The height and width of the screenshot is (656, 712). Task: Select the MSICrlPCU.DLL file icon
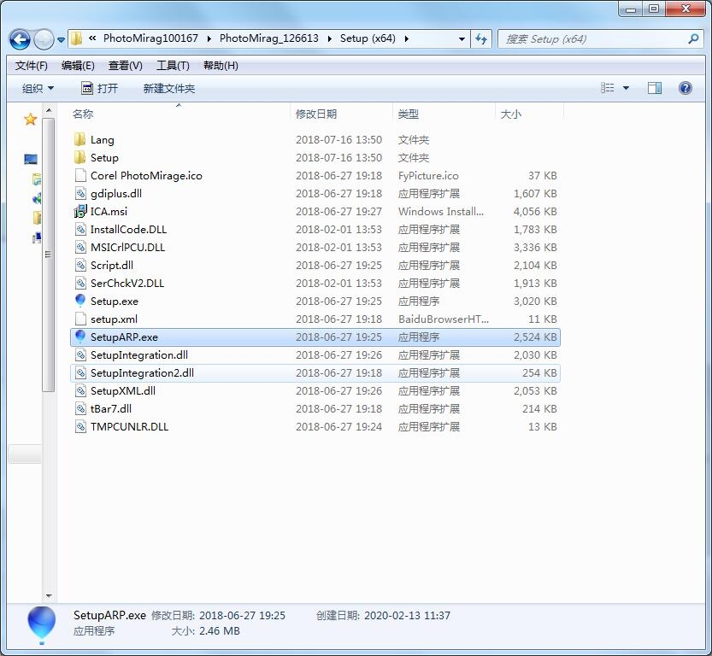80,247
